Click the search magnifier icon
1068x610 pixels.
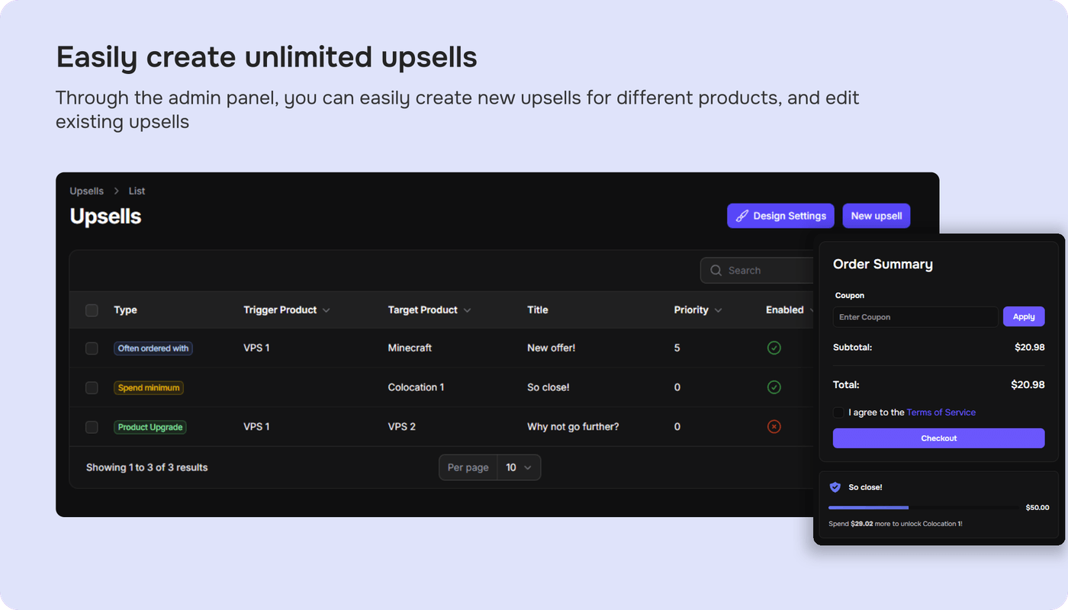point(716,271)
